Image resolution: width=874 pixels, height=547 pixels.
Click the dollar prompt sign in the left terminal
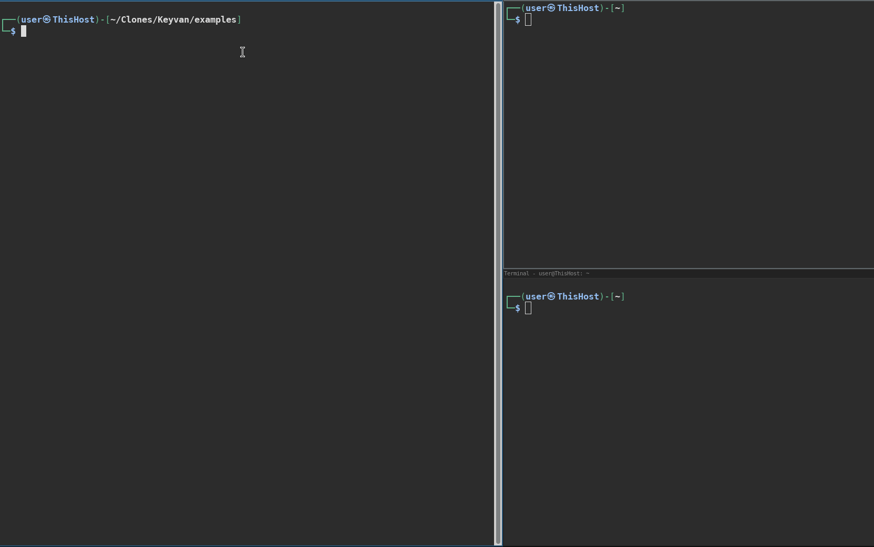13,32
